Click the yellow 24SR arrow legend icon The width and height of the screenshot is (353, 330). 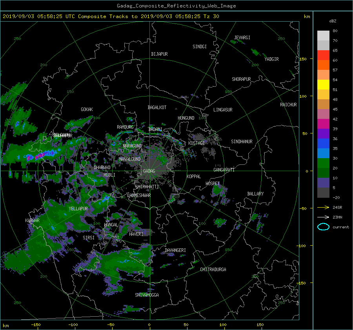tap(323, 208)
